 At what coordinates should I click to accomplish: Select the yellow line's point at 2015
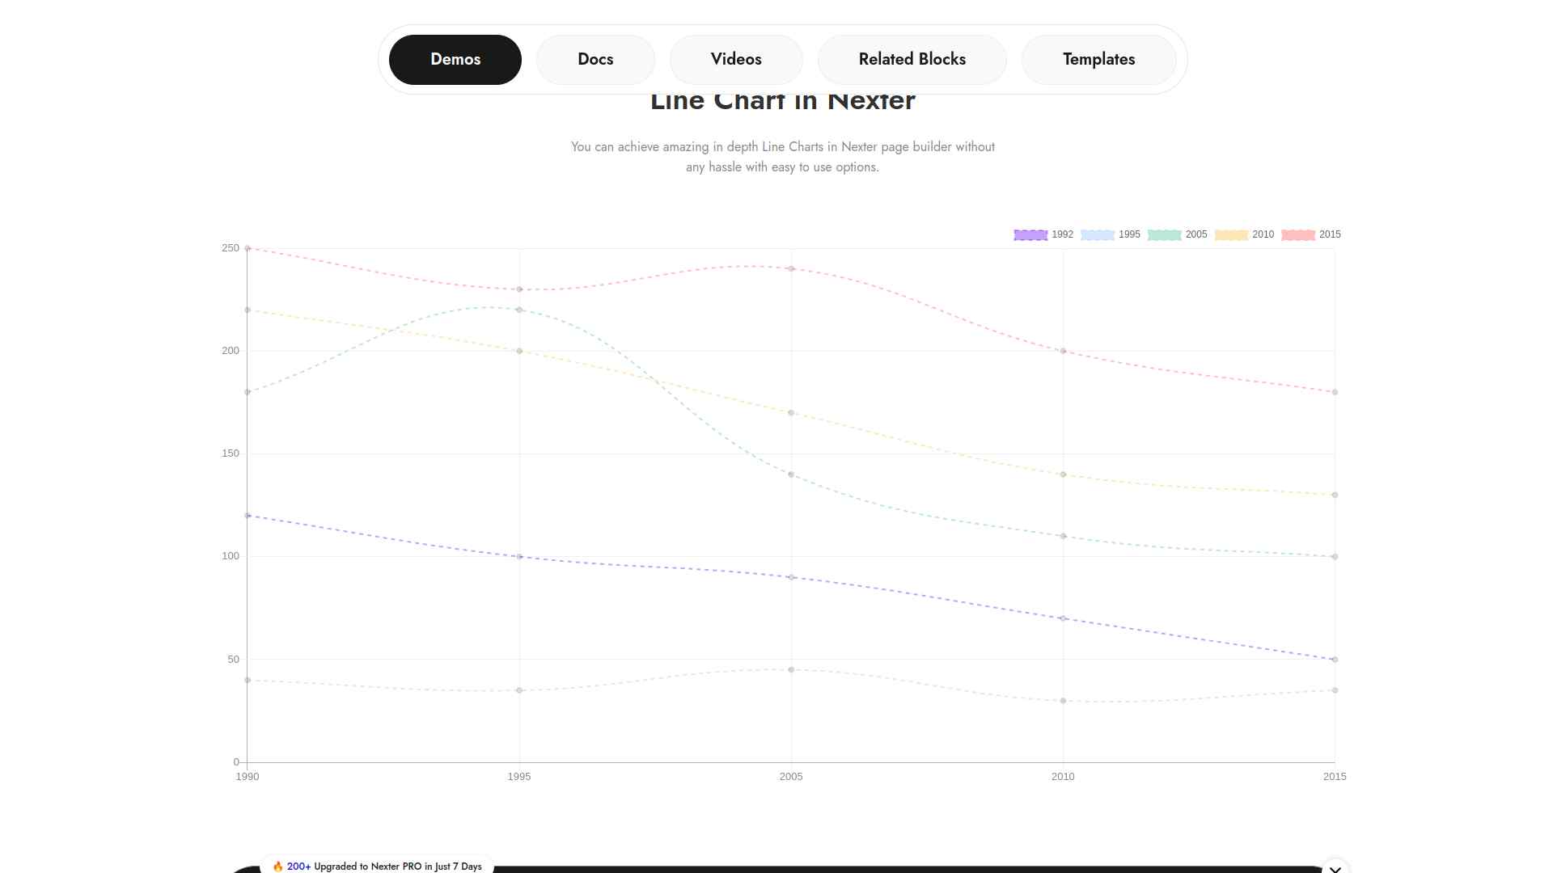coord(1335,495)
